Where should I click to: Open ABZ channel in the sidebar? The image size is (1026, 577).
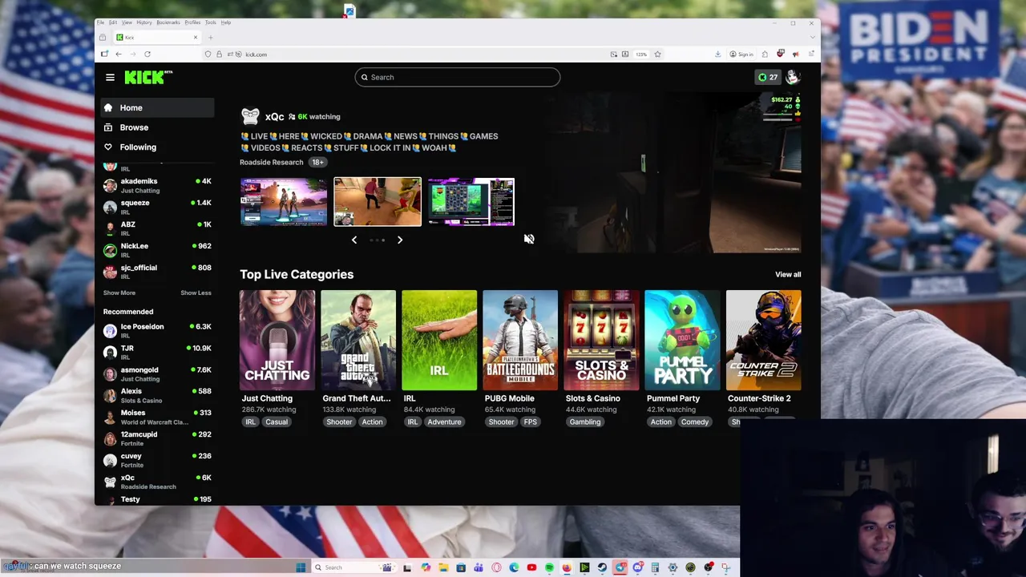[157, 228]
